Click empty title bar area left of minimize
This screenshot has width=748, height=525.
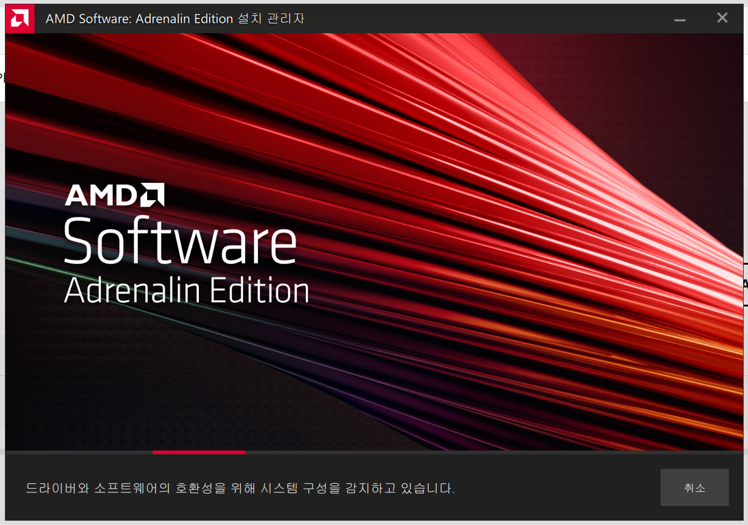(x=493, y=19)
